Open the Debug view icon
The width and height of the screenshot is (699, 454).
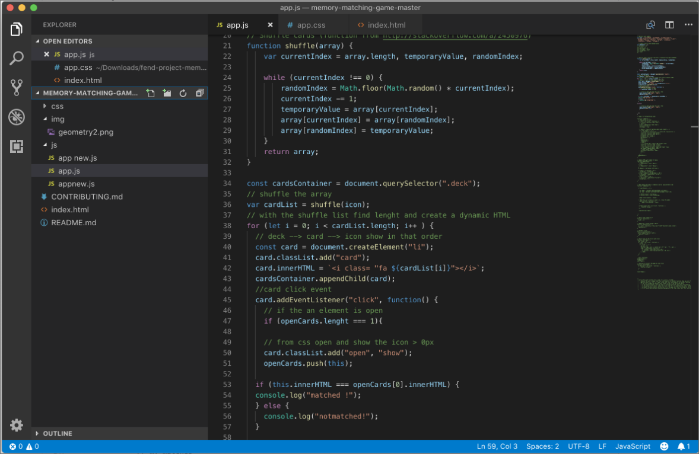point(16,117)
